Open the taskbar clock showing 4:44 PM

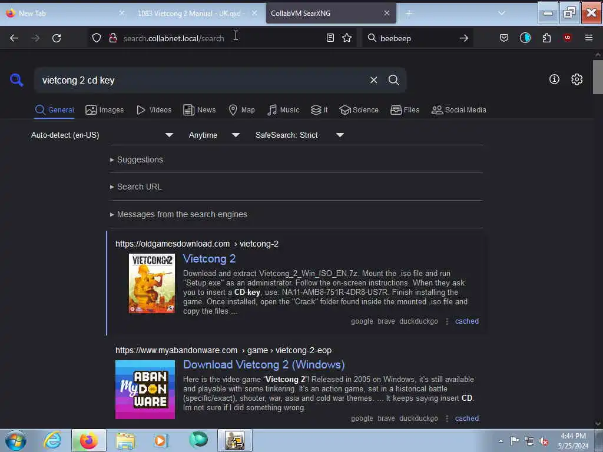point(573,441)
